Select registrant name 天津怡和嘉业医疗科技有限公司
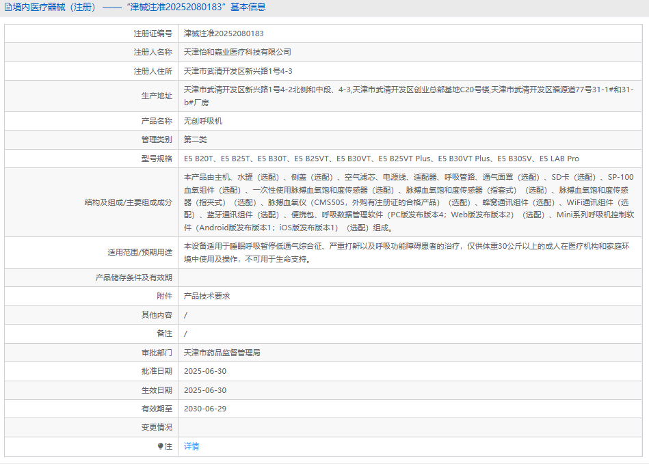 (237, 52)
